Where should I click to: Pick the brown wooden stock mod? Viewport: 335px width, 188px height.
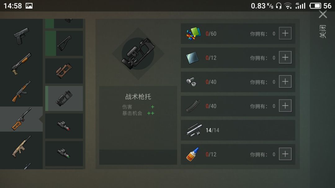(x=64, y=71)
